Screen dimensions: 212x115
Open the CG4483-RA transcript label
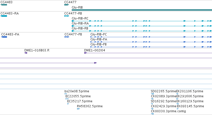(x=10, y=13)
